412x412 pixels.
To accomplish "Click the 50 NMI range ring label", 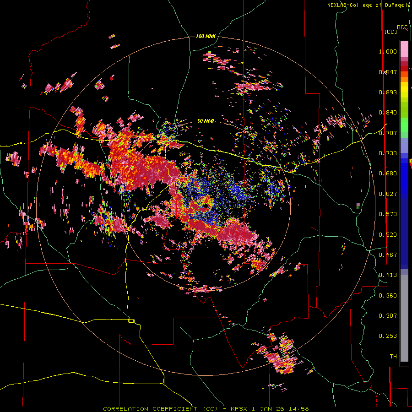I will (x=206, y=121).
